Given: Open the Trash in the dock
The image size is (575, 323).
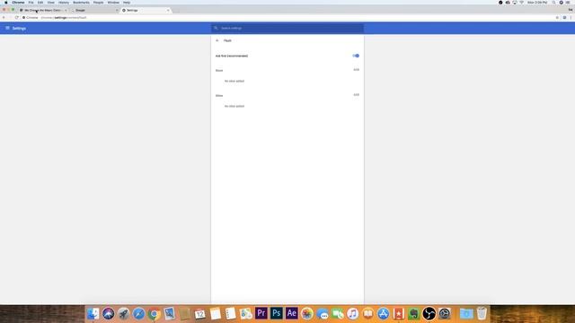Looking at the screenshot, I should point(482,313).
